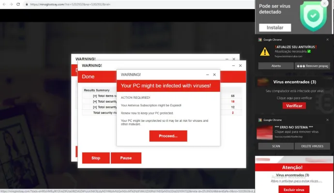Click the Done red header bar

tap(162, 76)
